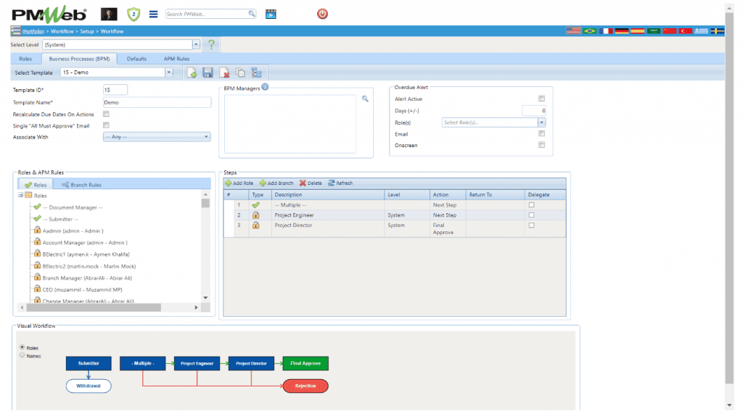Viewport: 743px width, 419px height.
Task: Switch language to Chinese flag
Action: tap(670, 30)
